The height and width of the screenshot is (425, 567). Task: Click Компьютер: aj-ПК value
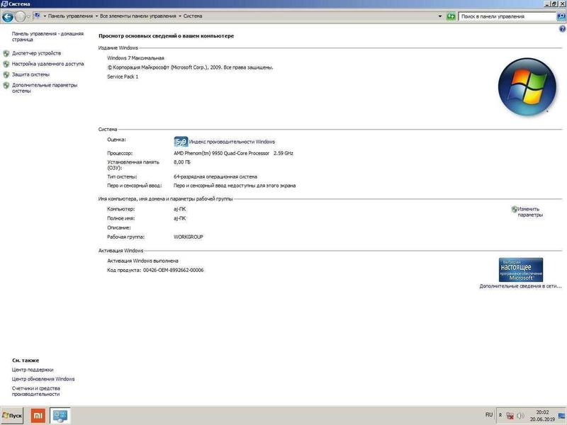(x=180, y=209)
